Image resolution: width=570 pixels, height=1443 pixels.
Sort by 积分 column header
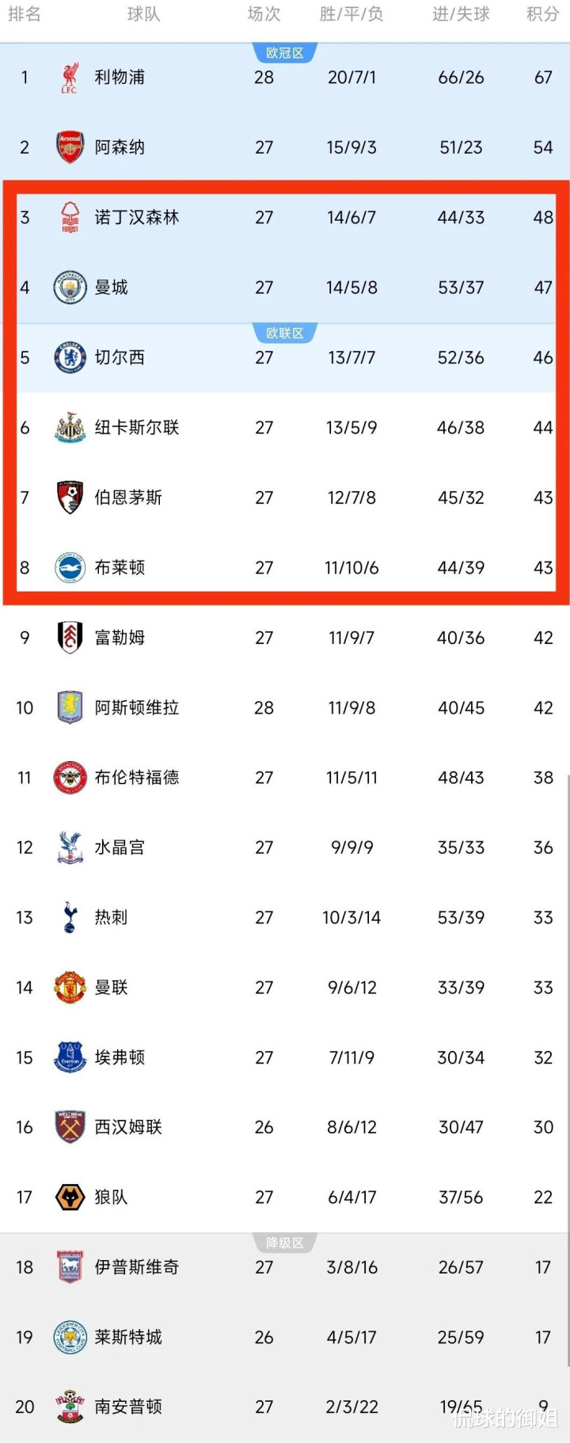click(543, 14)
